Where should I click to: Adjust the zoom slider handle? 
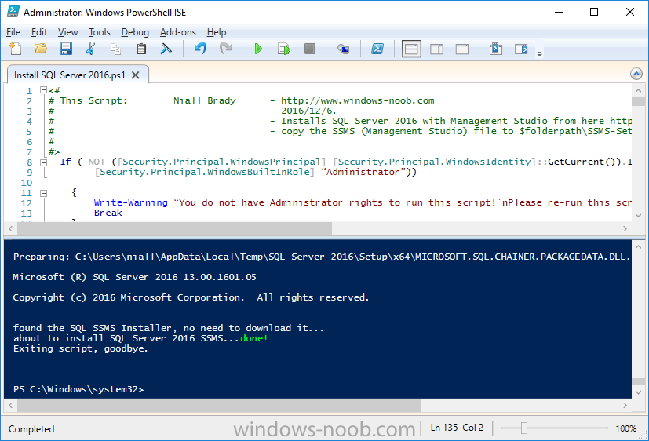click(x=524, y=428)
